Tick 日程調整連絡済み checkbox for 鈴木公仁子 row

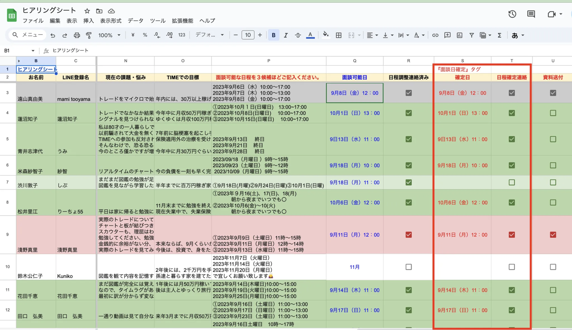pyautogui.click(x=408, y=267)
